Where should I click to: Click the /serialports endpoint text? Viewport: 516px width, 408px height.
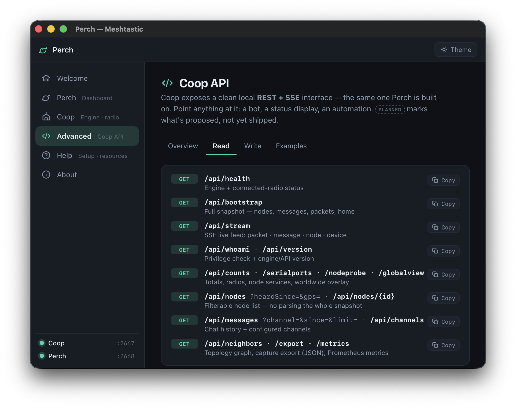coord(287,273)
